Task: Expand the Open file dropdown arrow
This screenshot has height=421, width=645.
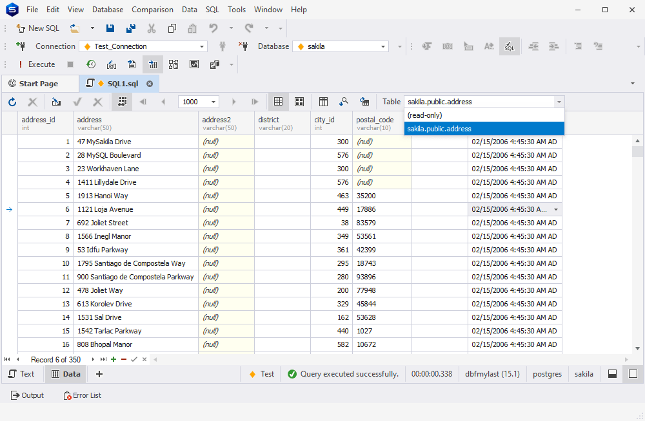Action: coord(92,28)
